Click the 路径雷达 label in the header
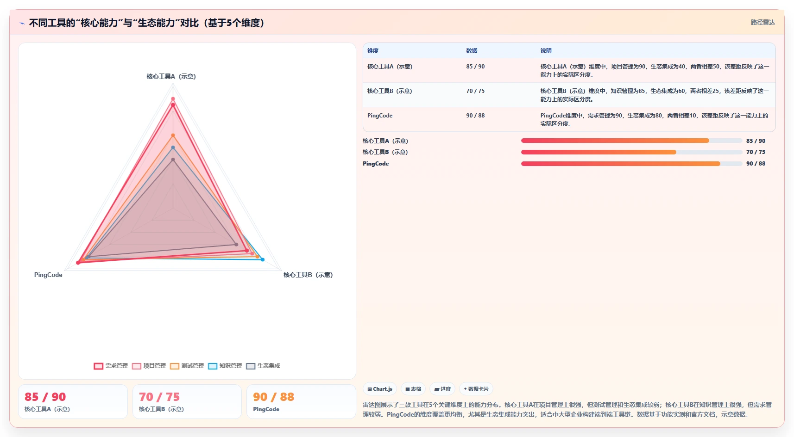The height and width of the screenshot is (437, 794). pyautogui.click(x=762, y=22)
